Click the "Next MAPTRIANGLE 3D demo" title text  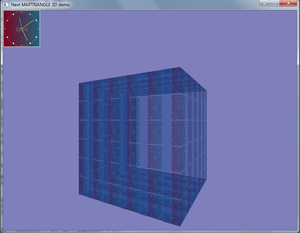coord(40,5)
